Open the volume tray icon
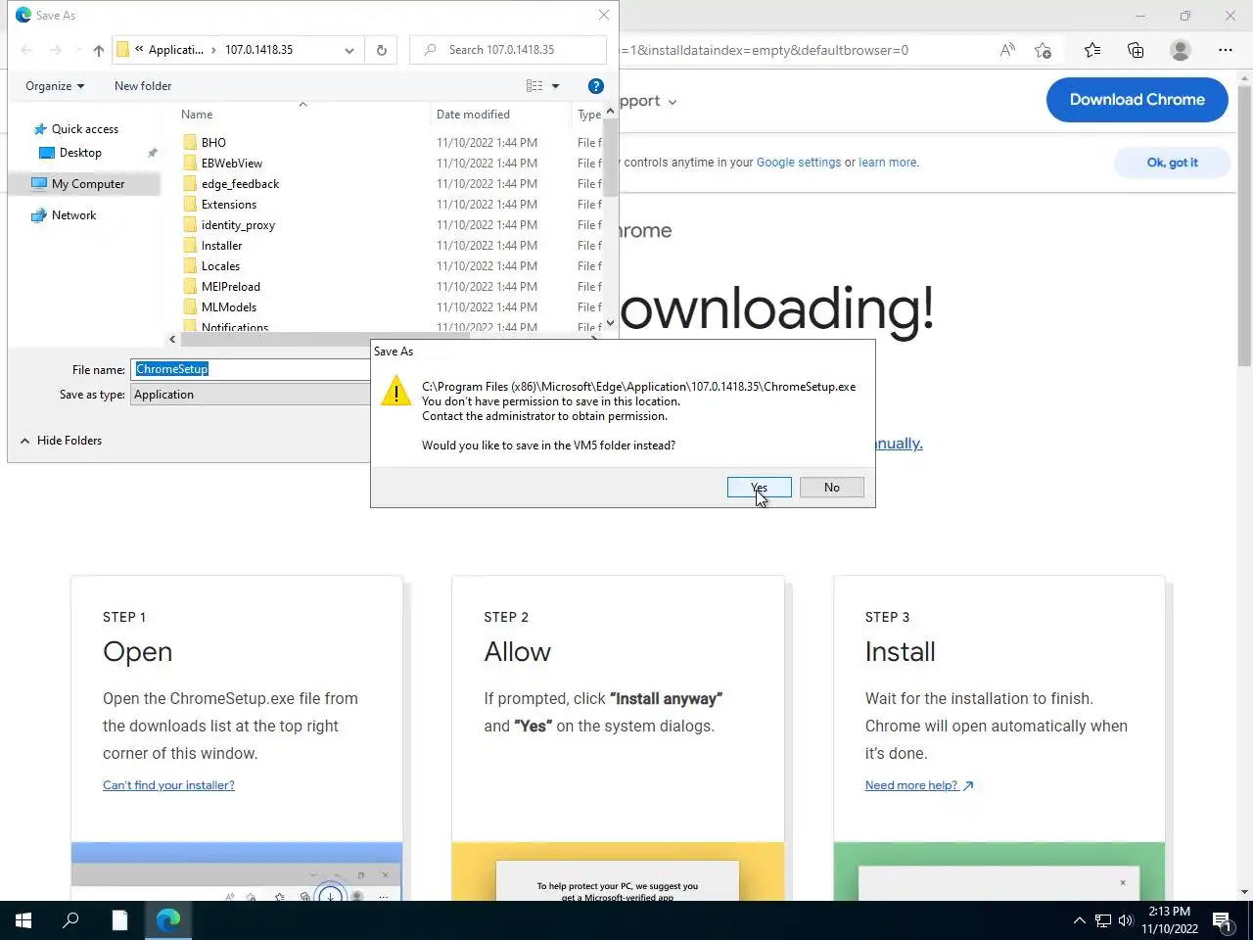 [1125, 920]
